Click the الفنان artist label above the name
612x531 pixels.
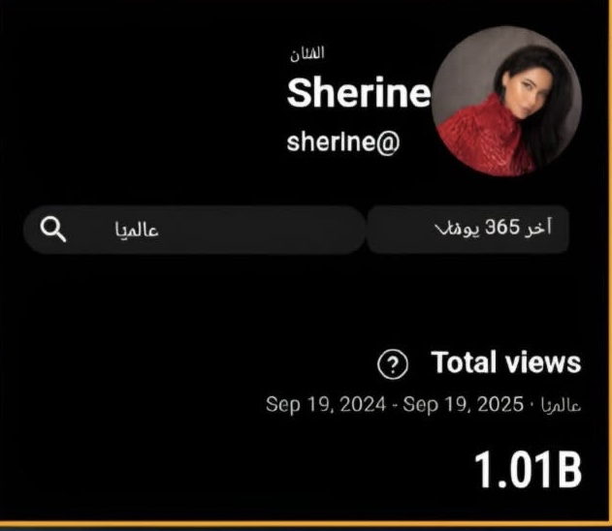[x=307, y=54]
